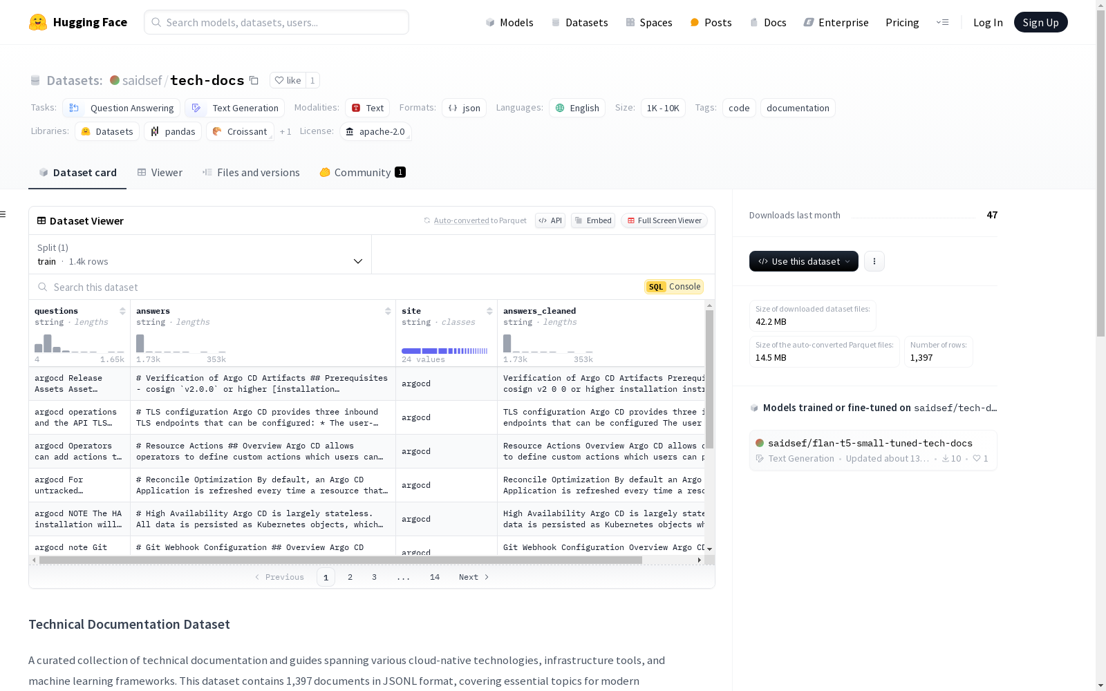This screenshot has height=691, width=1106.
Task: Open the Pricing page
Action: [902, 22]
